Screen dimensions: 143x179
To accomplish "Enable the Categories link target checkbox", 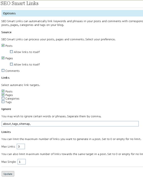I will pyautogui.click(x=3, y=98).
